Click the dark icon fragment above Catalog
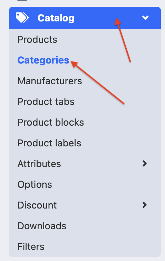165x261 pixels. [22, 0]
